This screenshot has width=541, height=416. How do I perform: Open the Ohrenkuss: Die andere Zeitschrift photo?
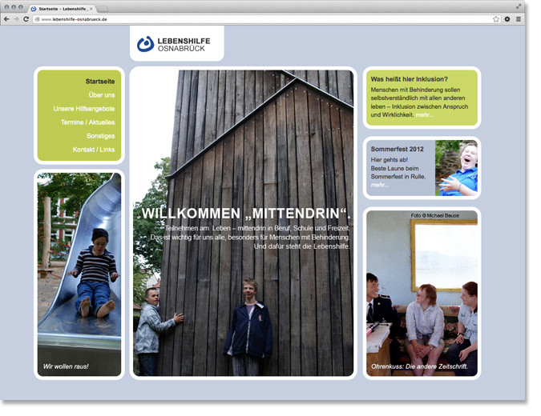pos(422,293)
